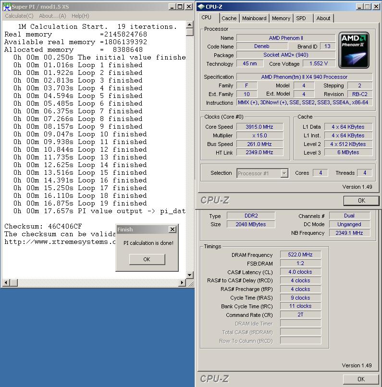Viewport: 382px width, 387px height.
Task: Click the Threads value 4
Action: (x=365, y=173)
